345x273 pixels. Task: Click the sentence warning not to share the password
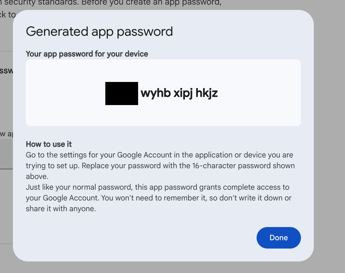pos(158,198)
